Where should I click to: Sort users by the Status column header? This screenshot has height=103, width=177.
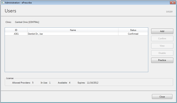tap(133, 30)
